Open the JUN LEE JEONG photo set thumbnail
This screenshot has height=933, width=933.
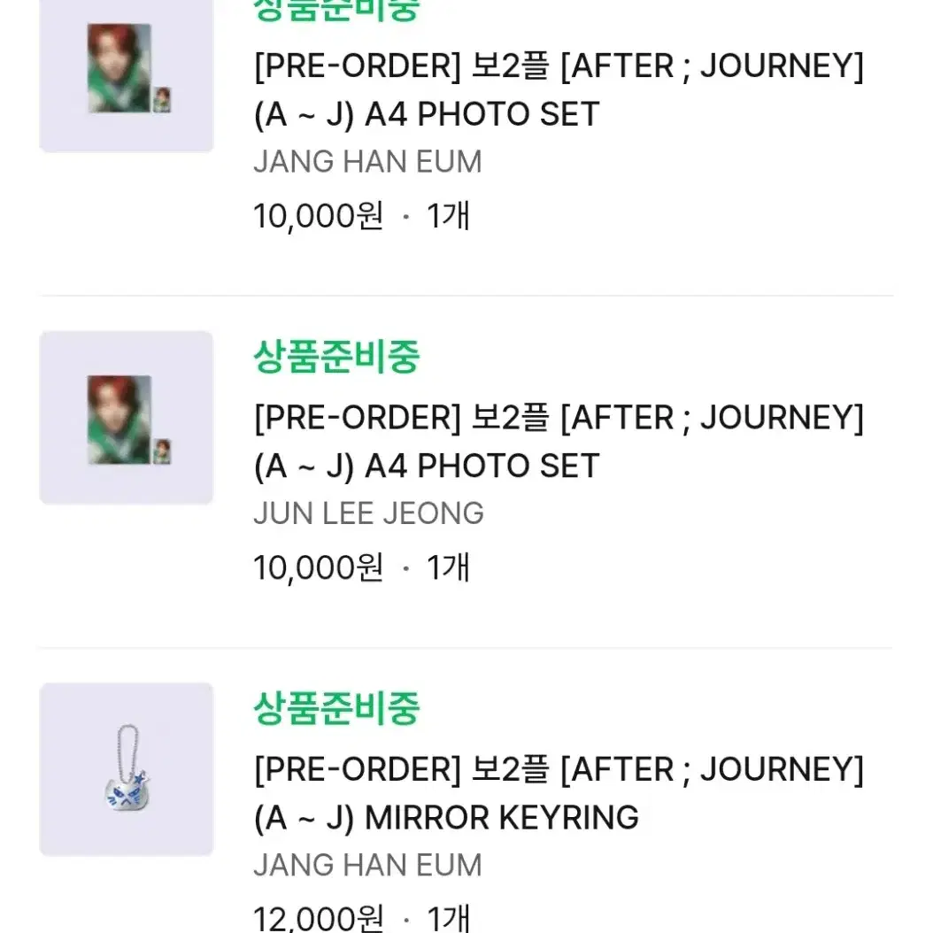click(x=127, y=418)
